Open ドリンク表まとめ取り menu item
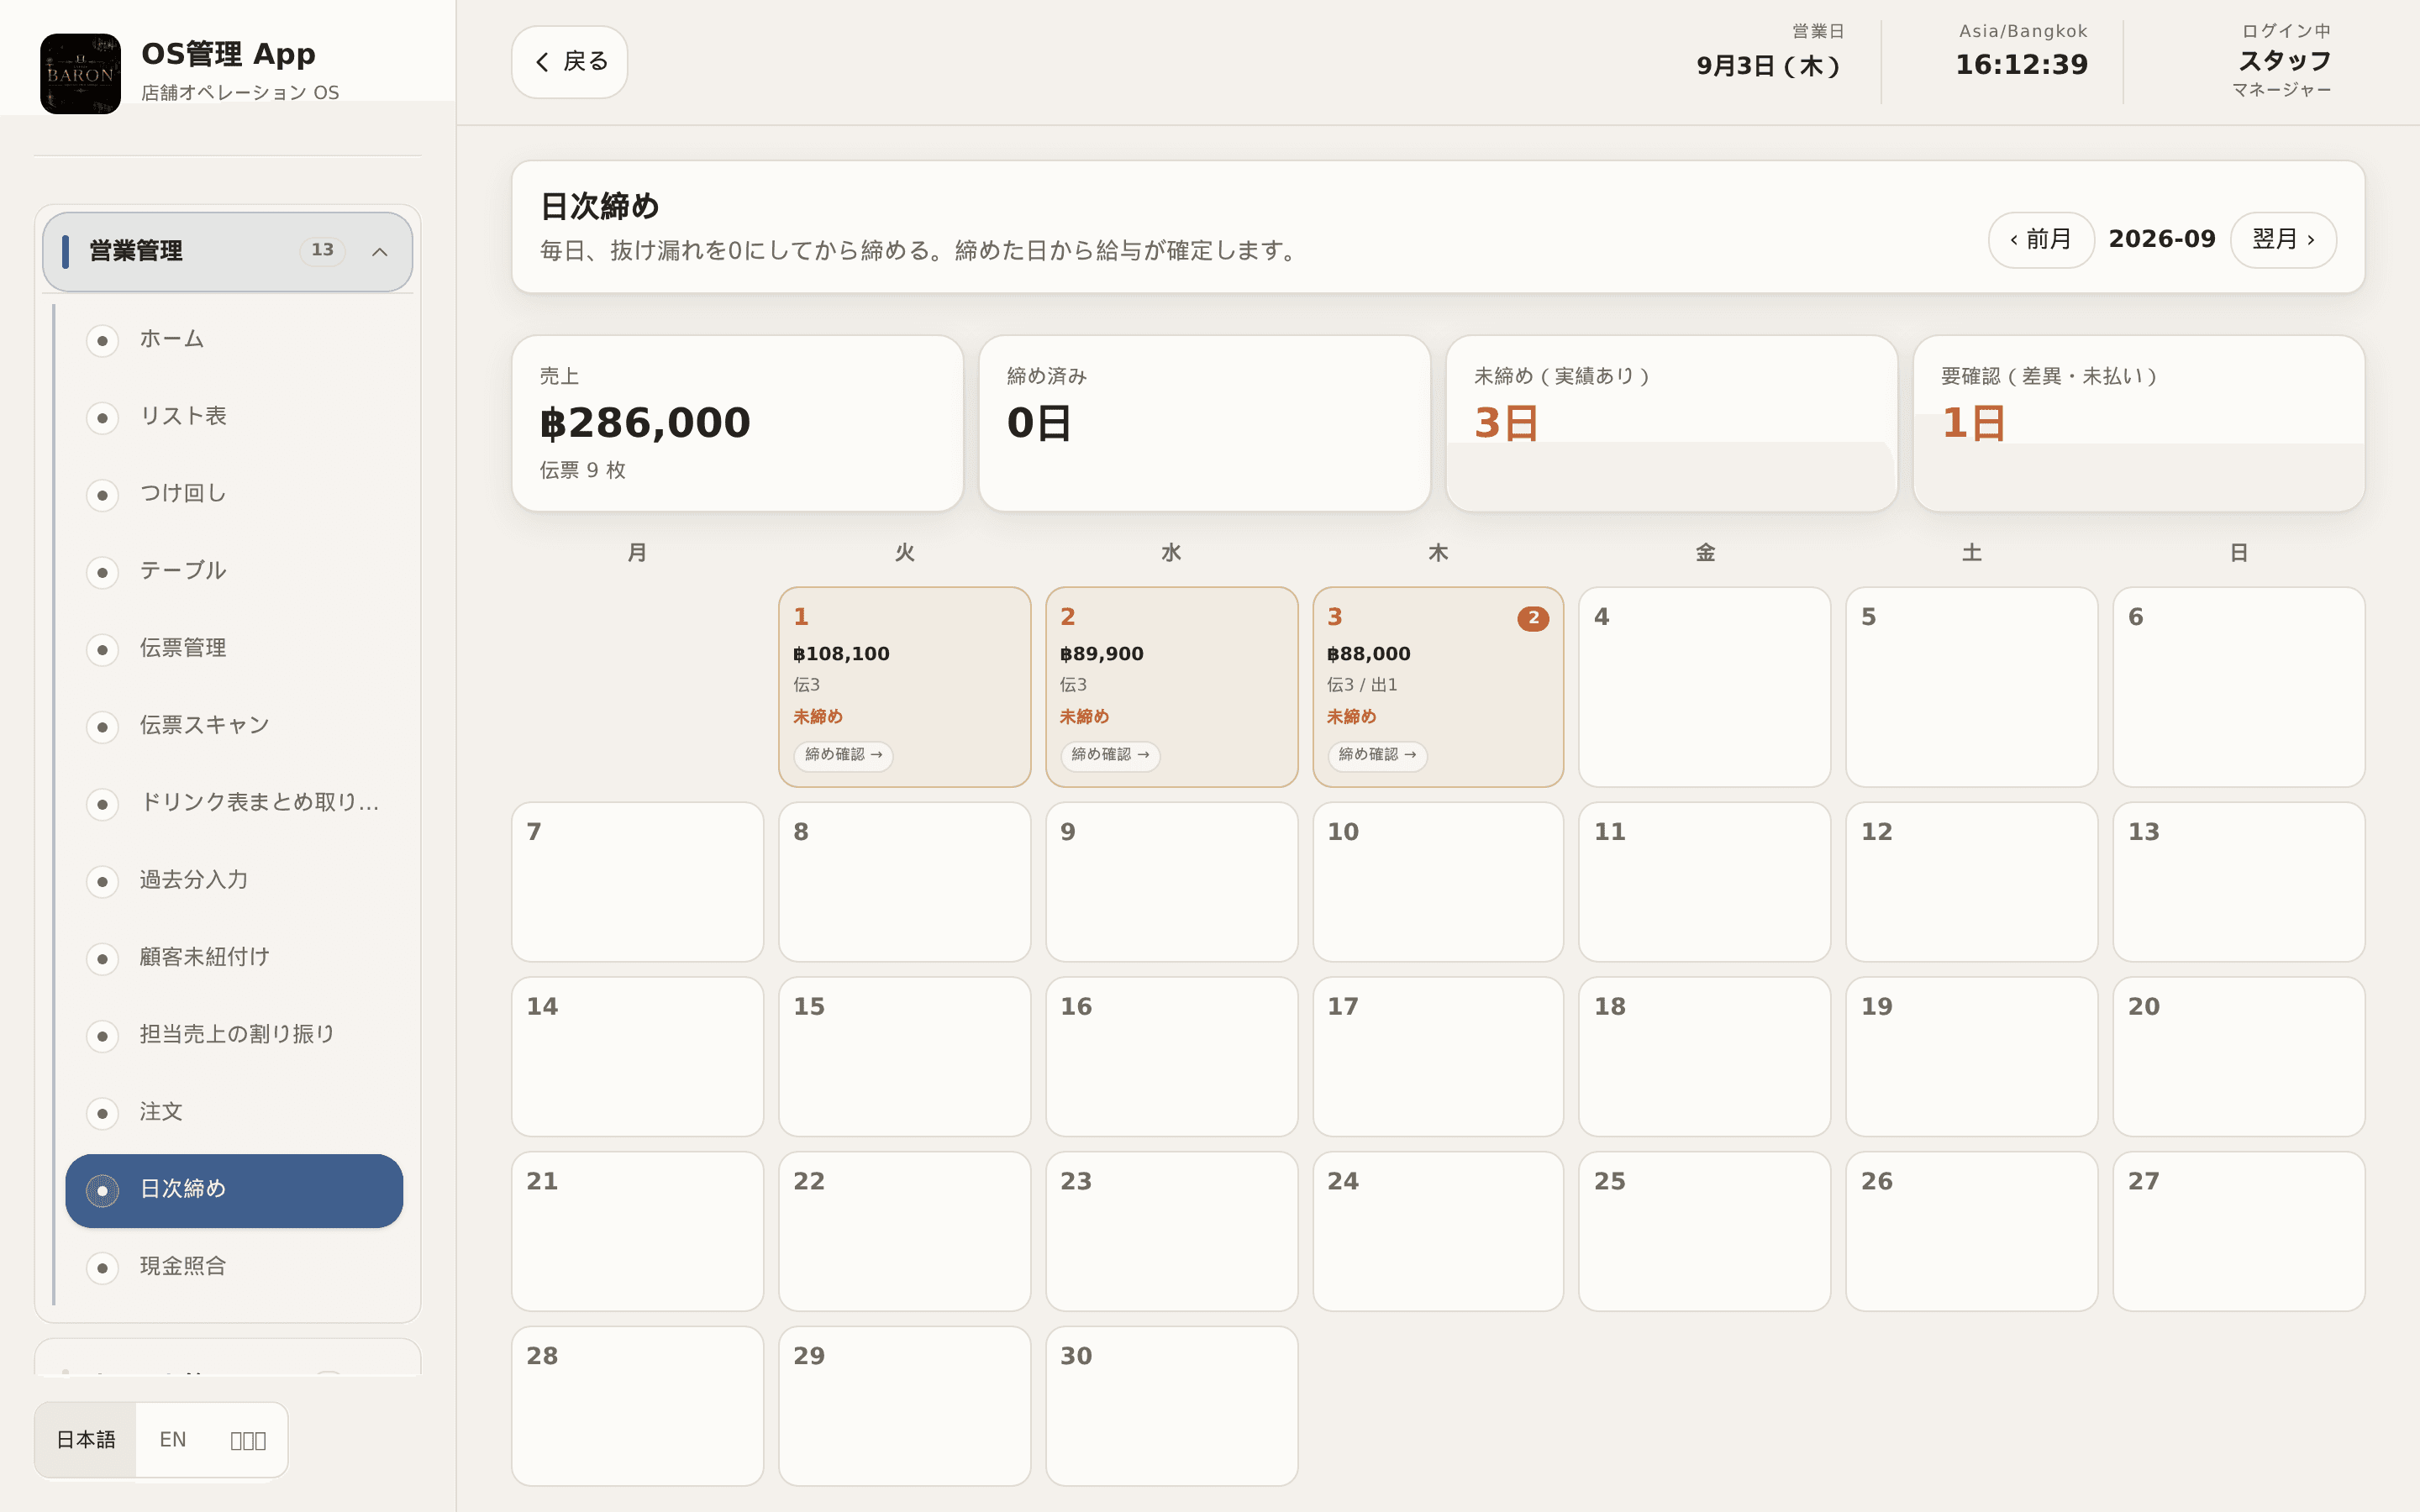This screenshot has height=1512, width=2420. click(x=234, y=803)
